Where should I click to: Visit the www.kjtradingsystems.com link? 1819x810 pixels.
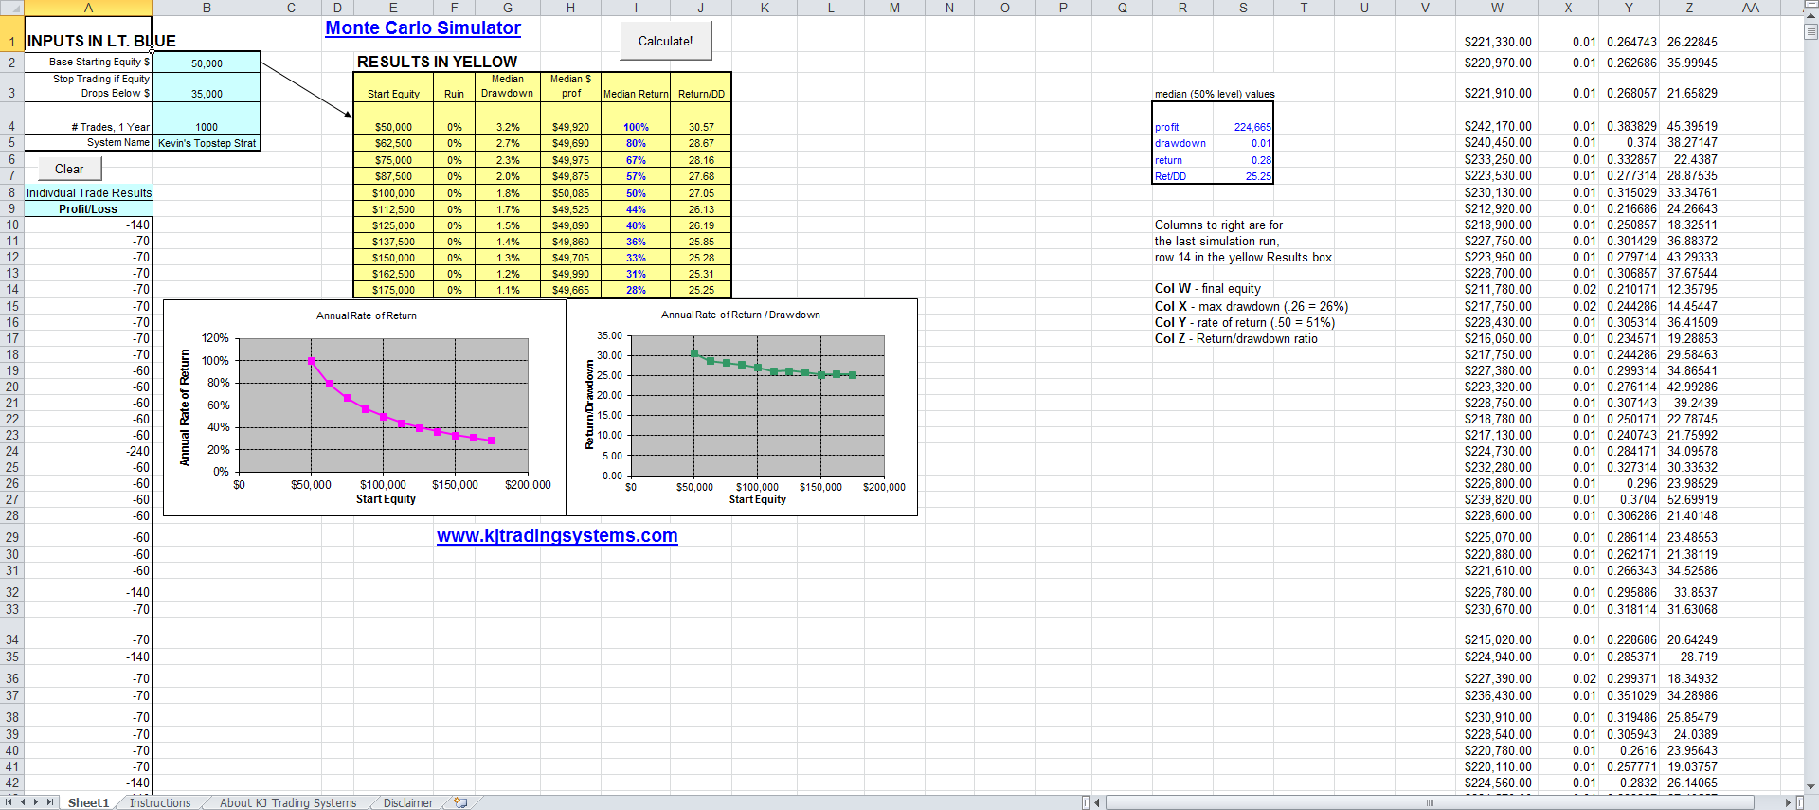click(557, 536)
